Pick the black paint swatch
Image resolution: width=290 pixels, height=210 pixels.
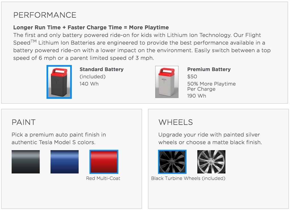click(x=25, y=162)
